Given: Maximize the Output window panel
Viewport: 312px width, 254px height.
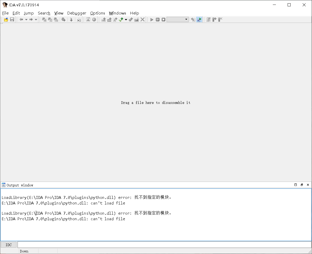Looking at the screenshot, I should [x=295, y=185].
